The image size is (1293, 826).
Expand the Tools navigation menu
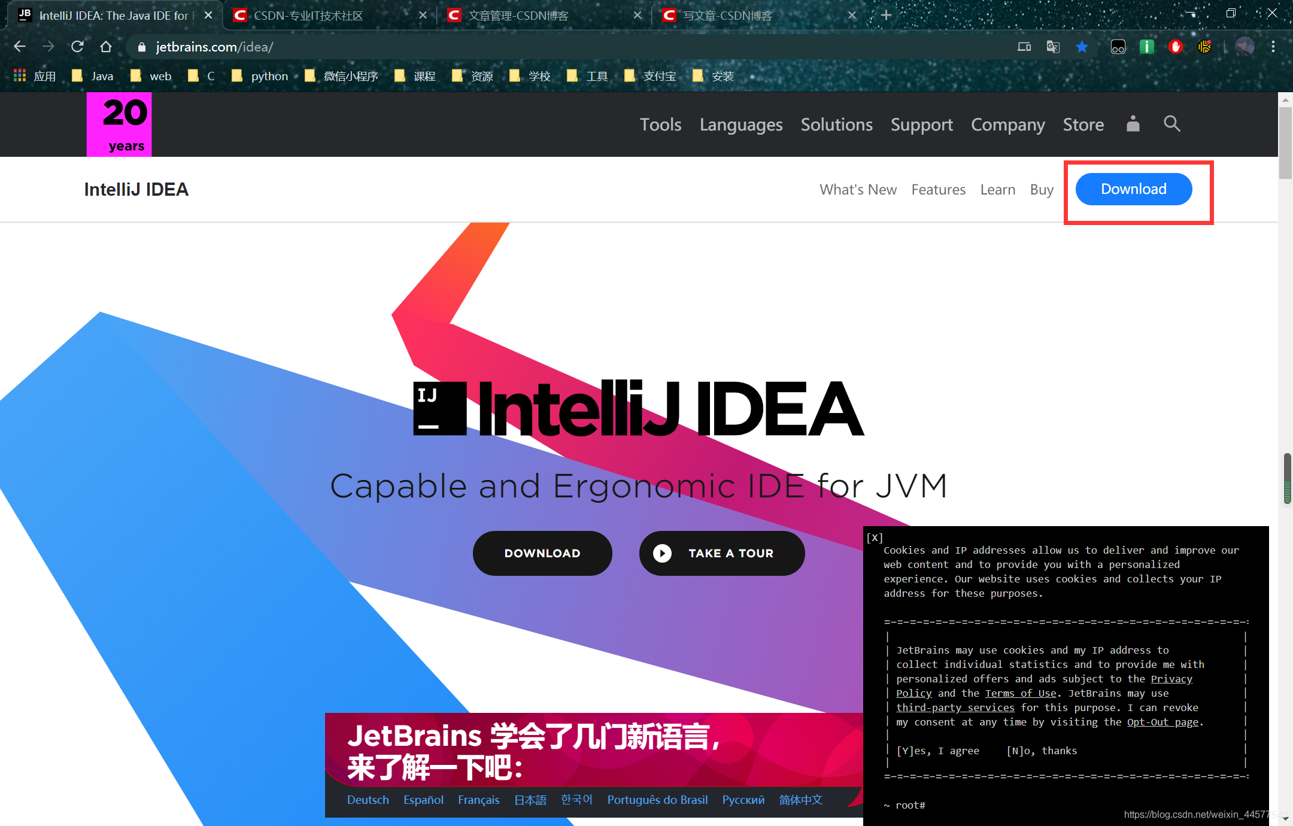click(x=660, y=124)
